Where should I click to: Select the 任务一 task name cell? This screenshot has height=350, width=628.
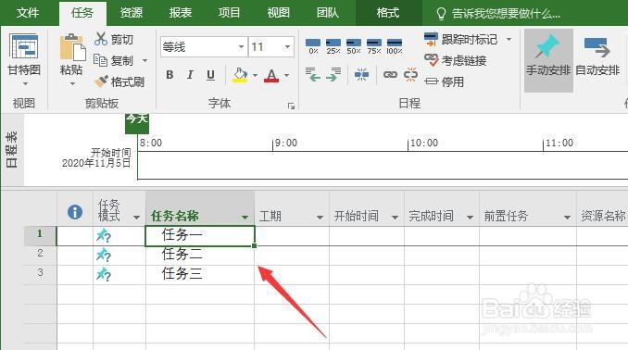coord(200,235)
